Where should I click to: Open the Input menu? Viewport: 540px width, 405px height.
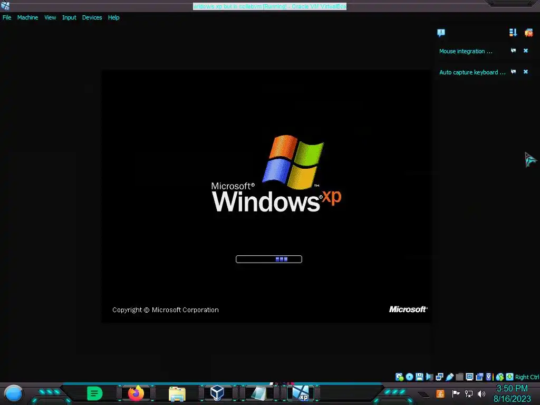coord(69,17)
